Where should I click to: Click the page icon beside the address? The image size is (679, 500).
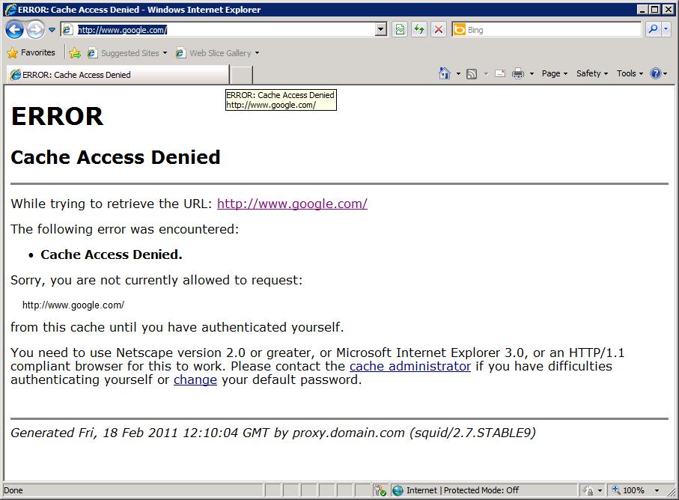point(67,29)
